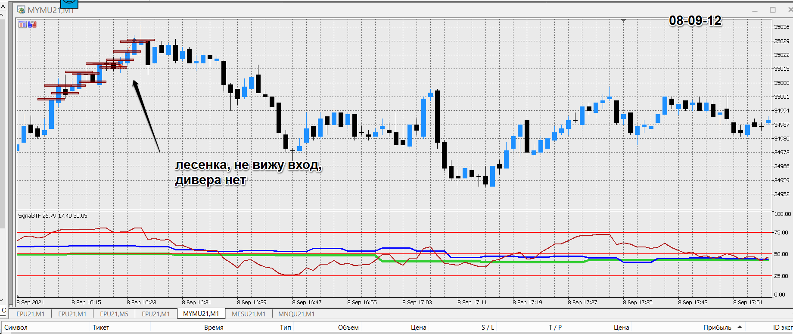
Task: Click the T / P column header
Action: (555, 328)
